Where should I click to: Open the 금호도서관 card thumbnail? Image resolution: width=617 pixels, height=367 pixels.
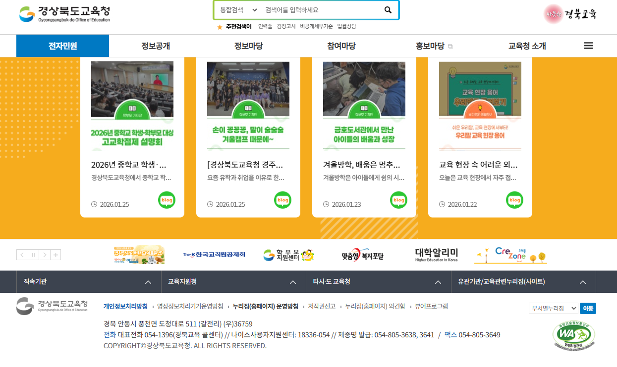[364, 105]
